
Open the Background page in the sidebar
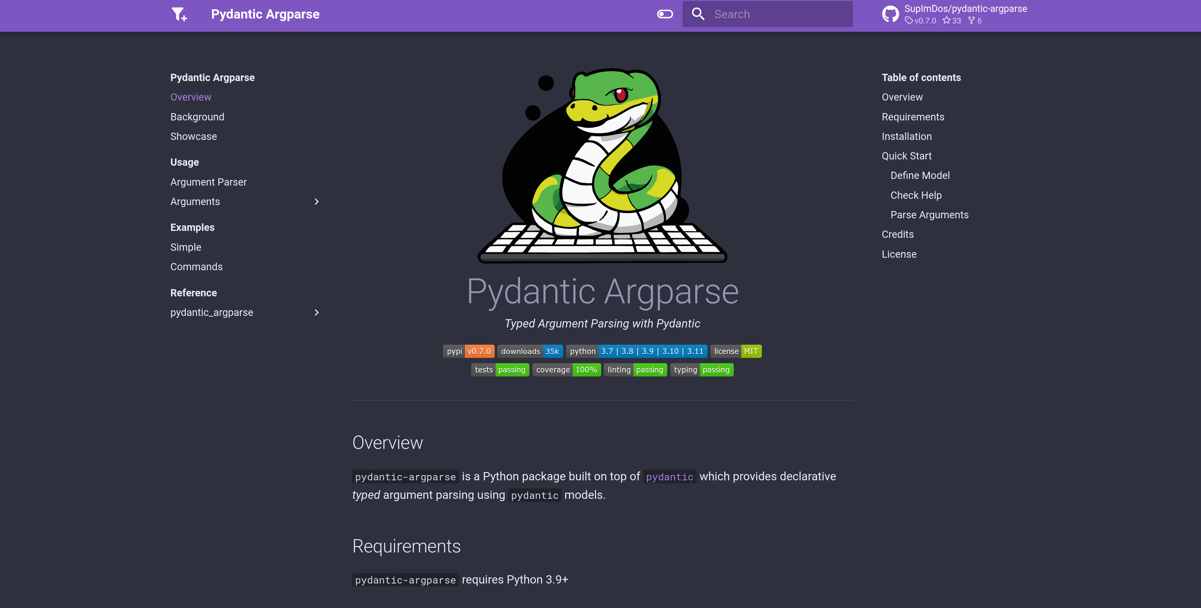[197, 116]
